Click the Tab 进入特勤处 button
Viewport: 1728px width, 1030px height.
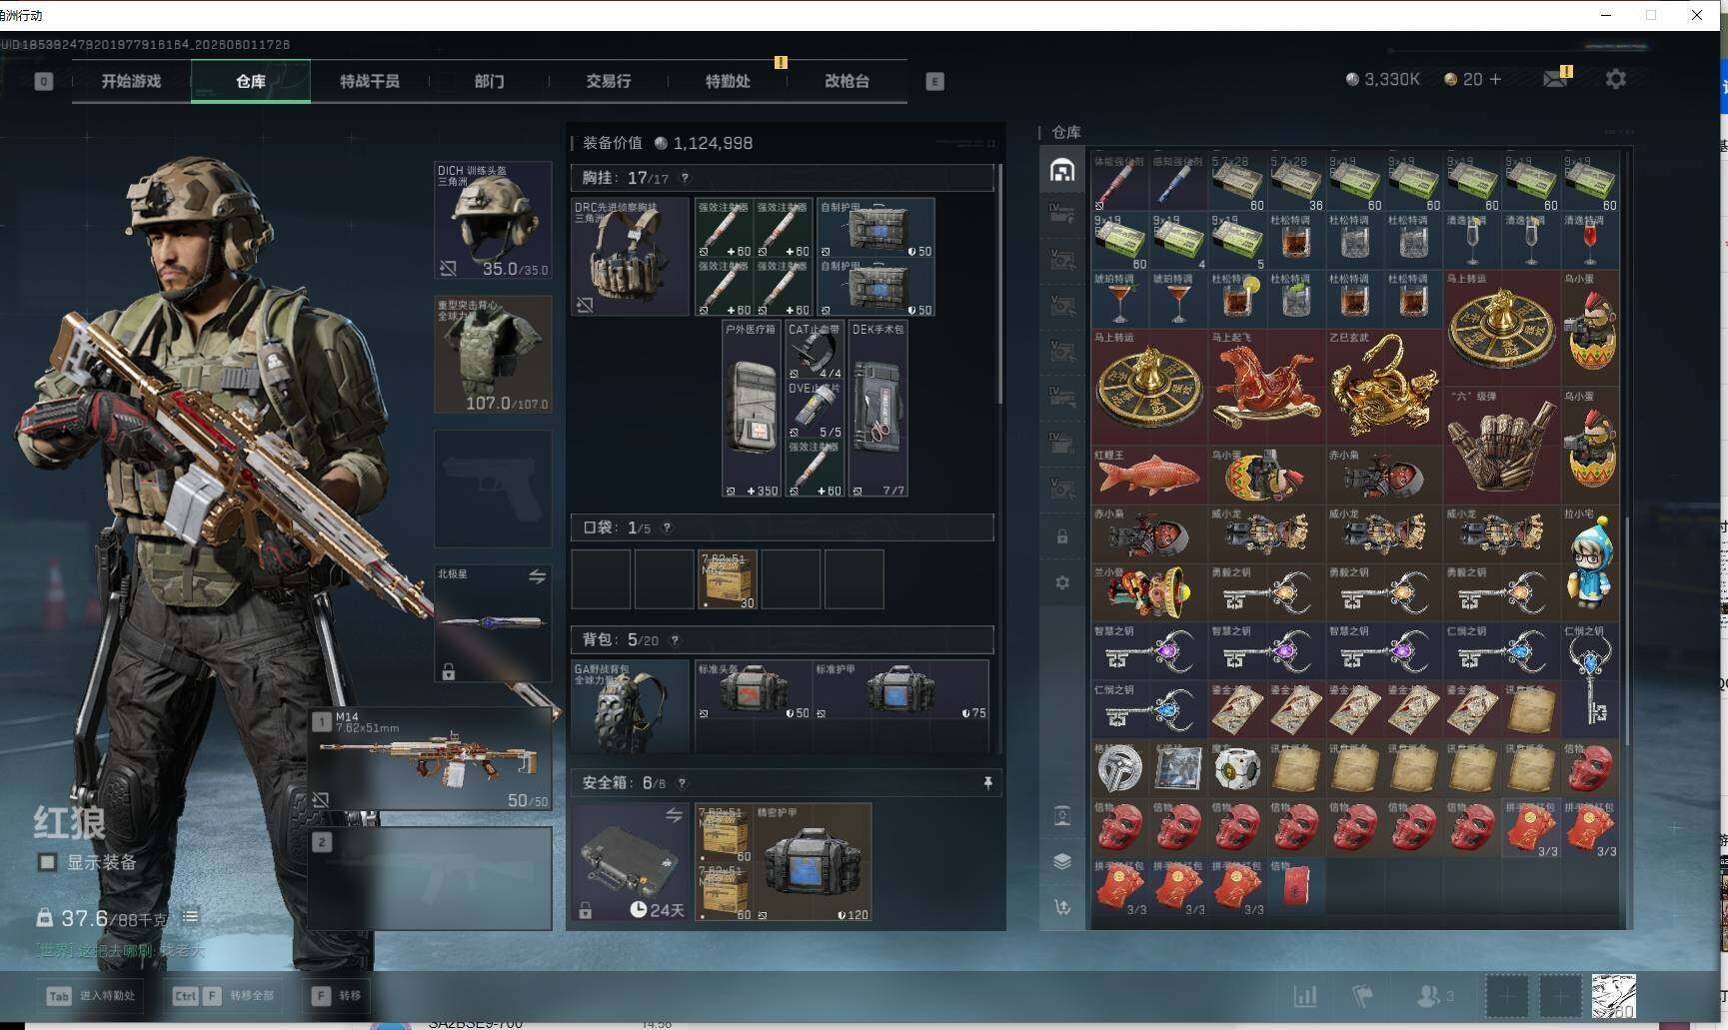pos(91,995)
